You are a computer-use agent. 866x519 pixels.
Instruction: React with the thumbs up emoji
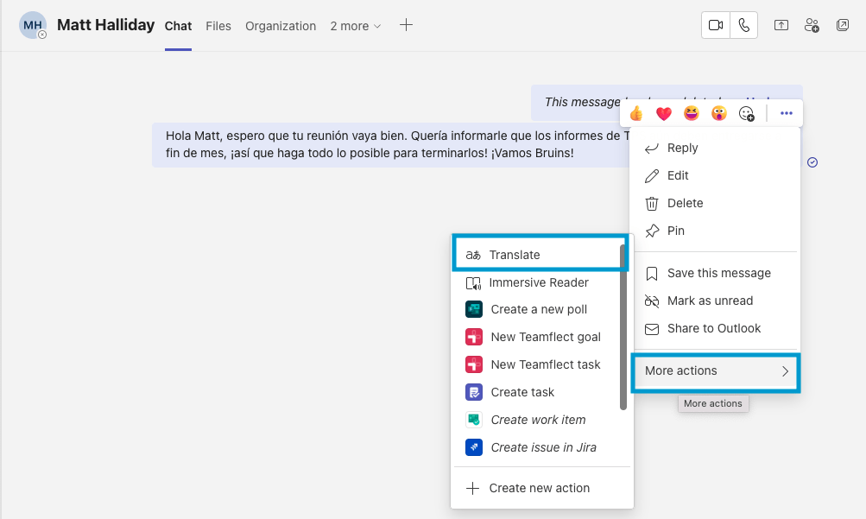click(636, 113)
